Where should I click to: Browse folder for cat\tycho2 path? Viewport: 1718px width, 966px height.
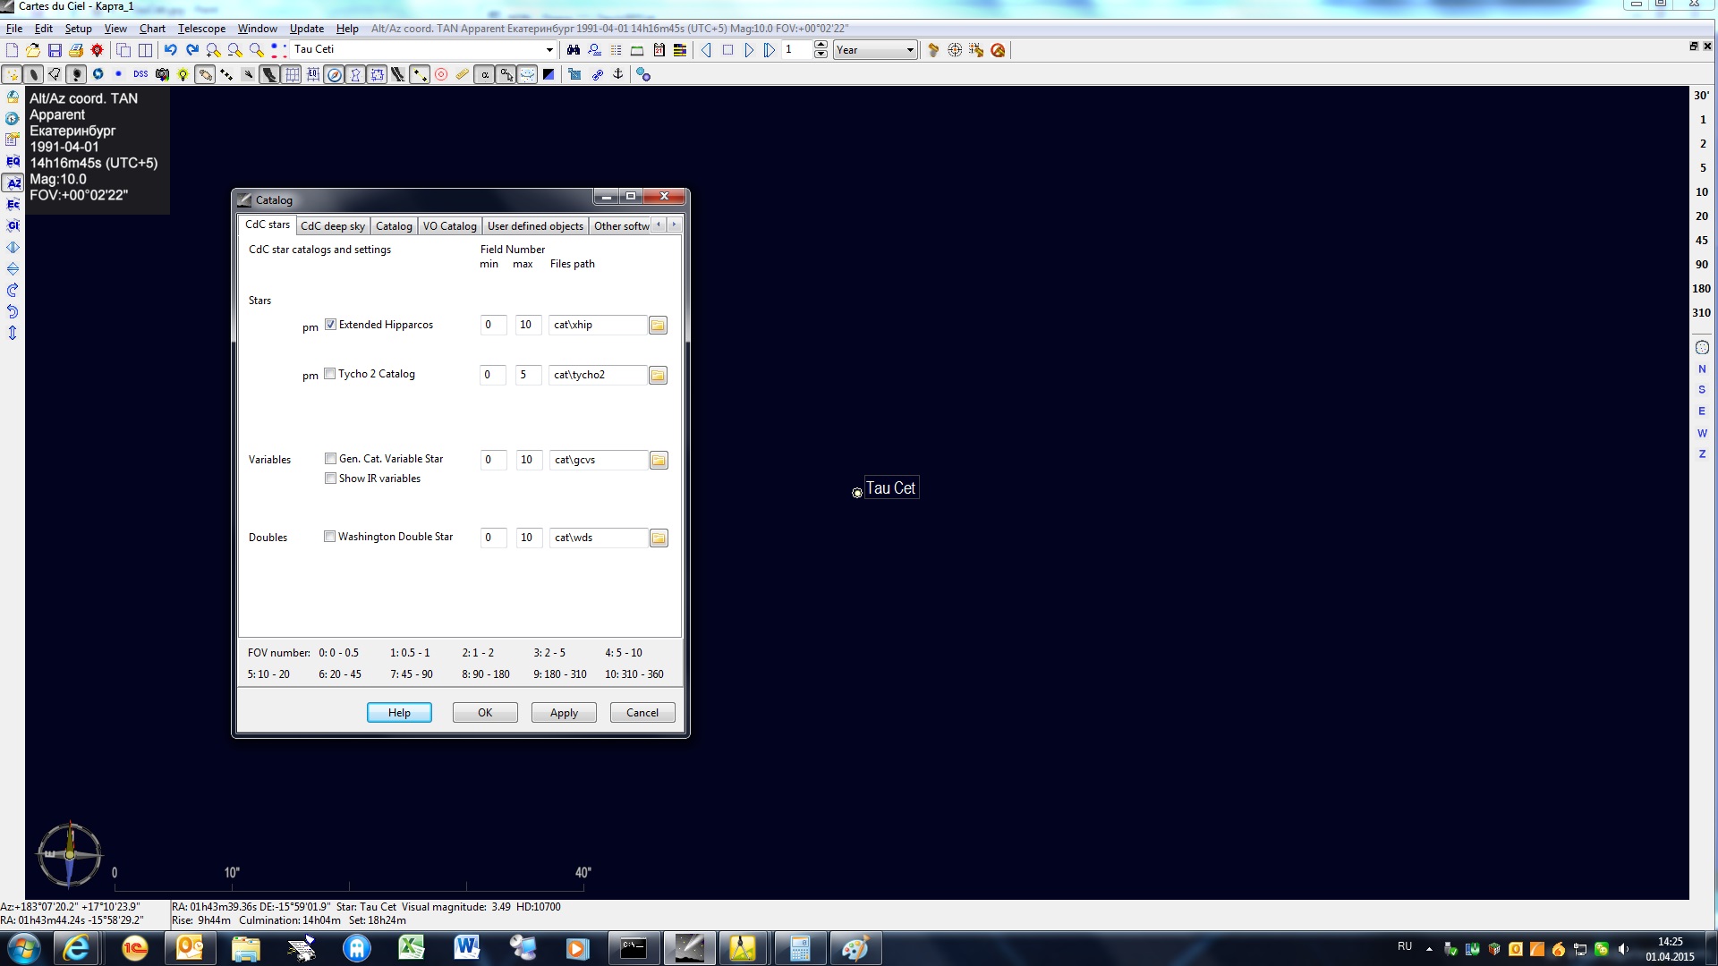tap(658, 376)
